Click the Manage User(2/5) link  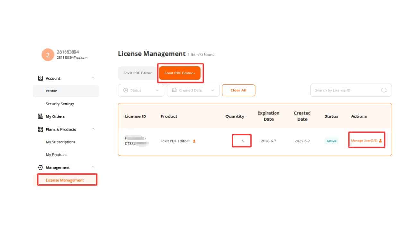pyautogui.click(x=364, y=141)
